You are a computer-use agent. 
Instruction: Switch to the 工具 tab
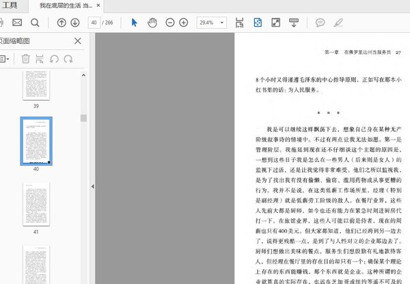(11, 5)
